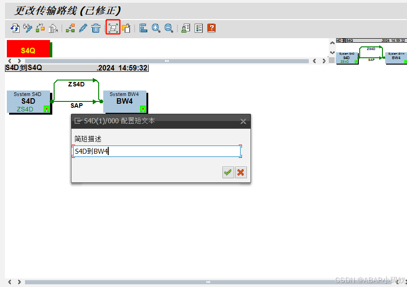Click the bottom horizontal scrollbar track
407x287 pixels.
208,282
